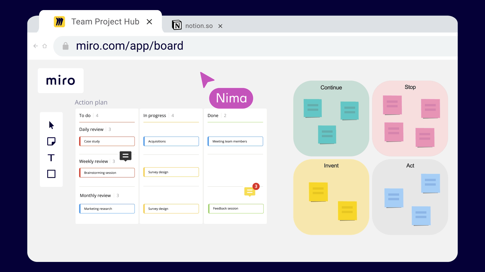
Task: Click the address bar showing miro.com/app/board
Action: coord(129,46)
